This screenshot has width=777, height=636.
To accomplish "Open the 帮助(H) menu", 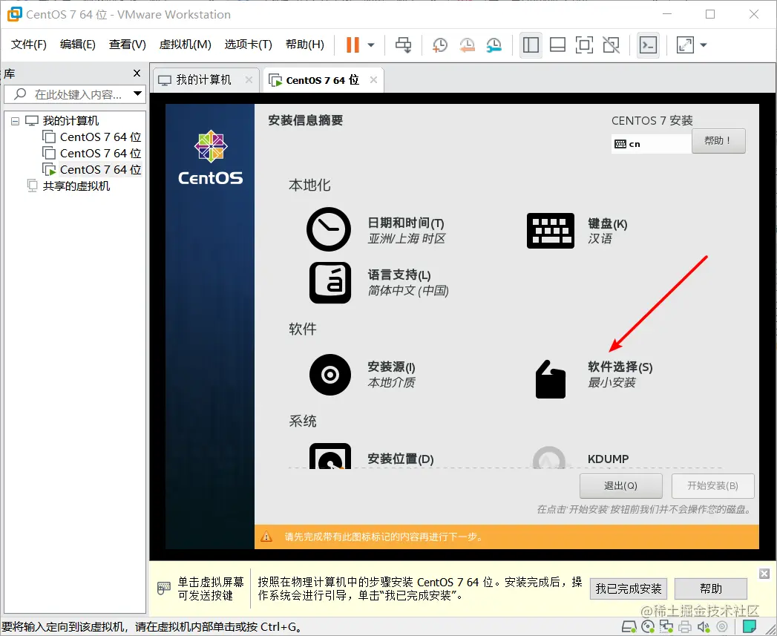I will pos(305,45).
